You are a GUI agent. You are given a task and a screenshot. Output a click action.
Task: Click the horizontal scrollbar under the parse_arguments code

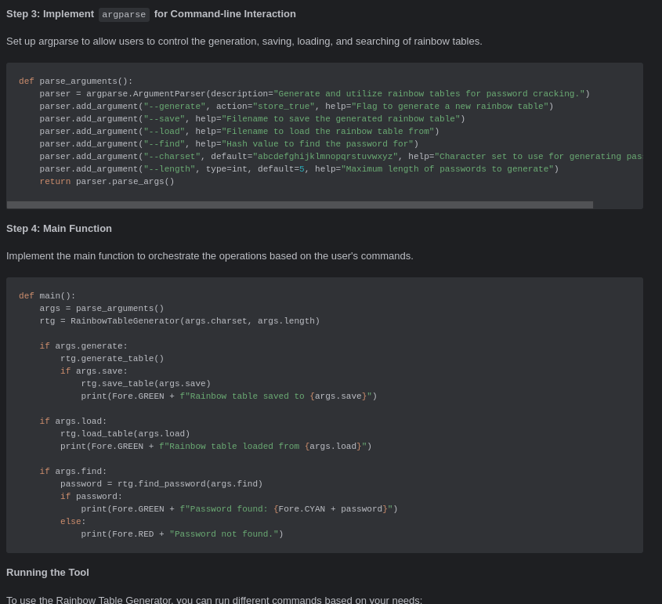(300, 205)
